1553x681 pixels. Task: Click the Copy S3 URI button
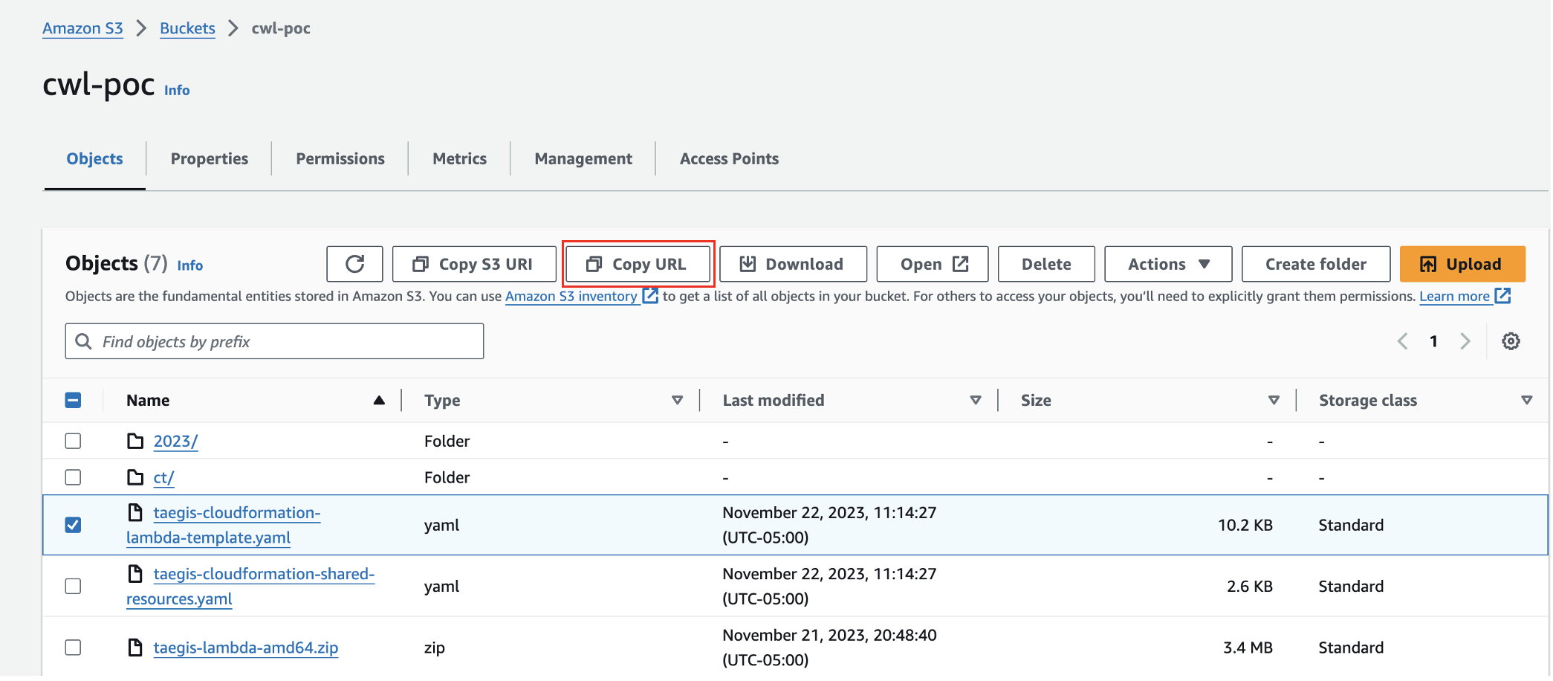[474, 264]
